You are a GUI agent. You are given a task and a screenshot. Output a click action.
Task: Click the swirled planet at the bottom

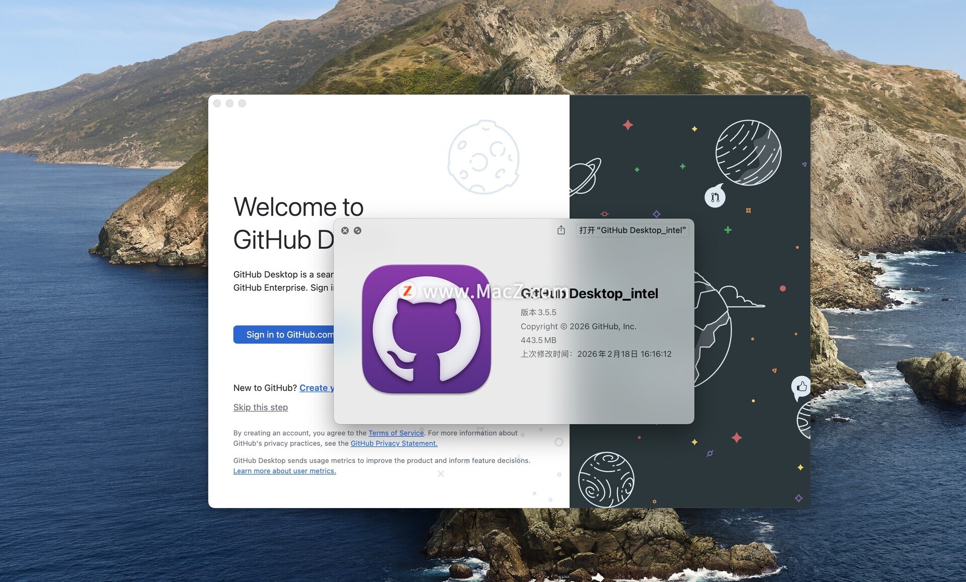pyautogui.click(x=606, y=479)
